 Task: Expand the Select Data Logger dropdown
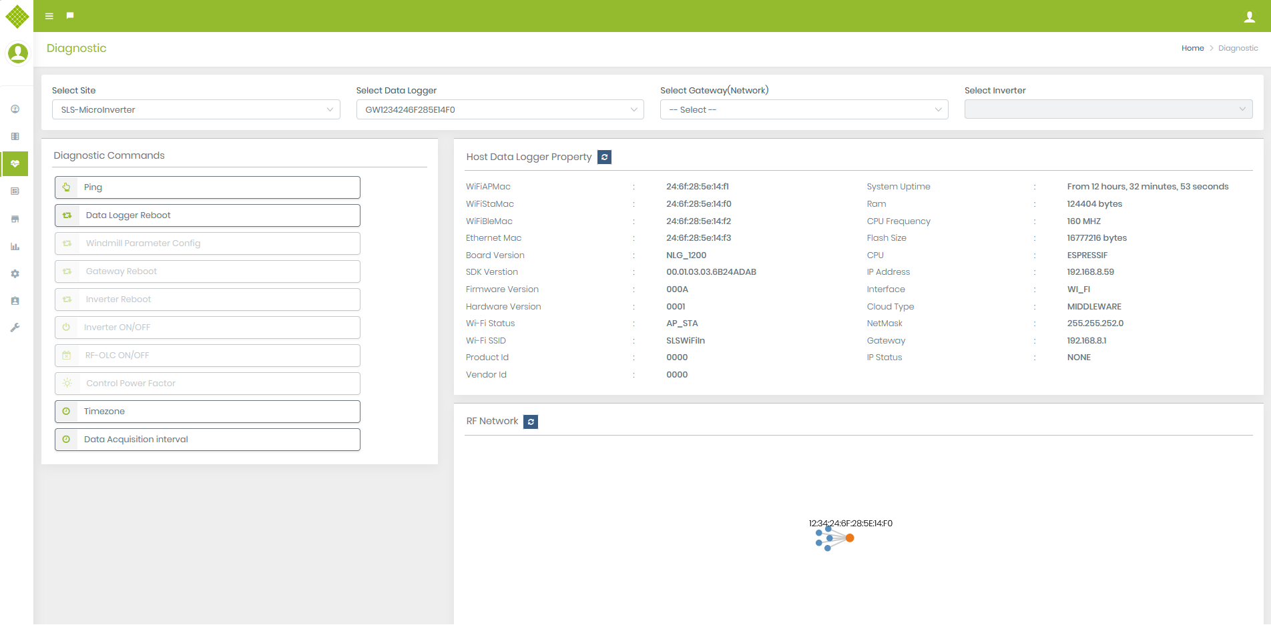(500, 109)
